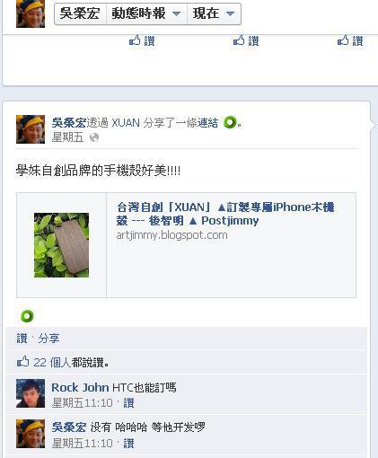Click the middle thumbs-up 讚 icon at top

tap(246, 40)
